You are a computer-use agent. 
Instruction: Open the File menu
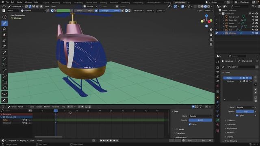tap(7, 2)
